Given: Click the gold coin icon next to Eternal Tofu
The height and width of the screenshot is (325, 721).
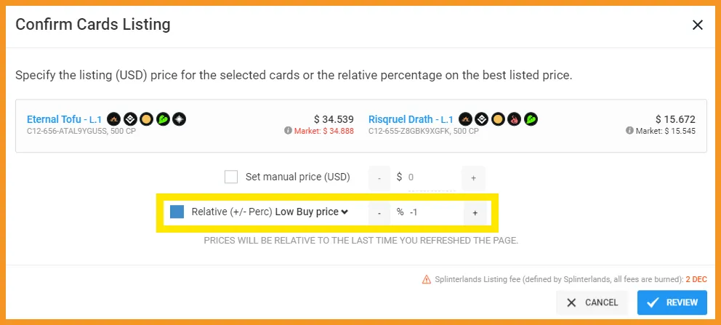Looking at the screenshot, I should click(x=147, y=119).
